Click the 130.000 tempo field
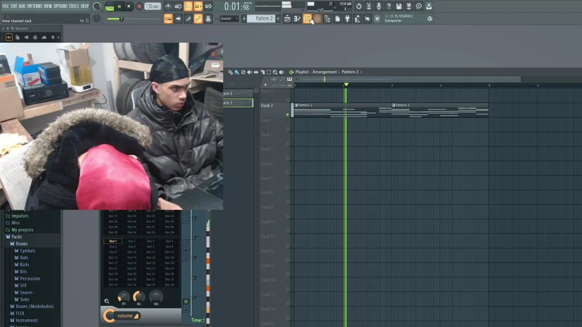The height and width of the screenshot is (327, 582). tap(152, 6)
